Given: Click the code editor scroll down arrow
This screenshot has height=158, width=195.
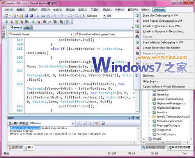Looking at the screenshot, I should (137, 111).
